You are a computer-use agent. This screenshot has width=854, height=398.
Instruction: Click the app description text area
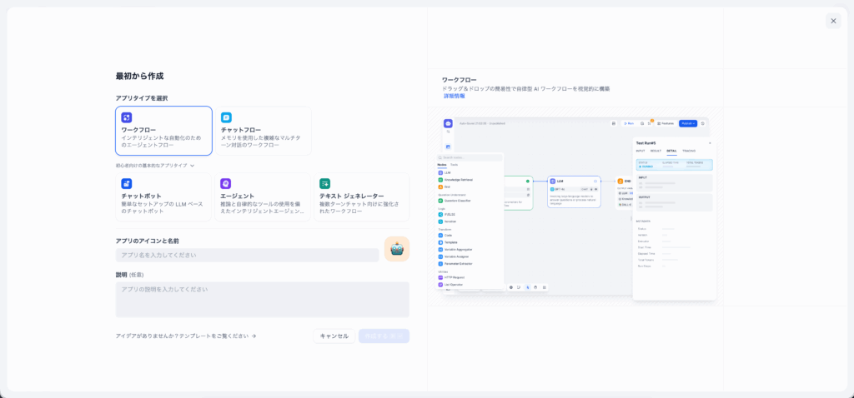pos(262,299)
